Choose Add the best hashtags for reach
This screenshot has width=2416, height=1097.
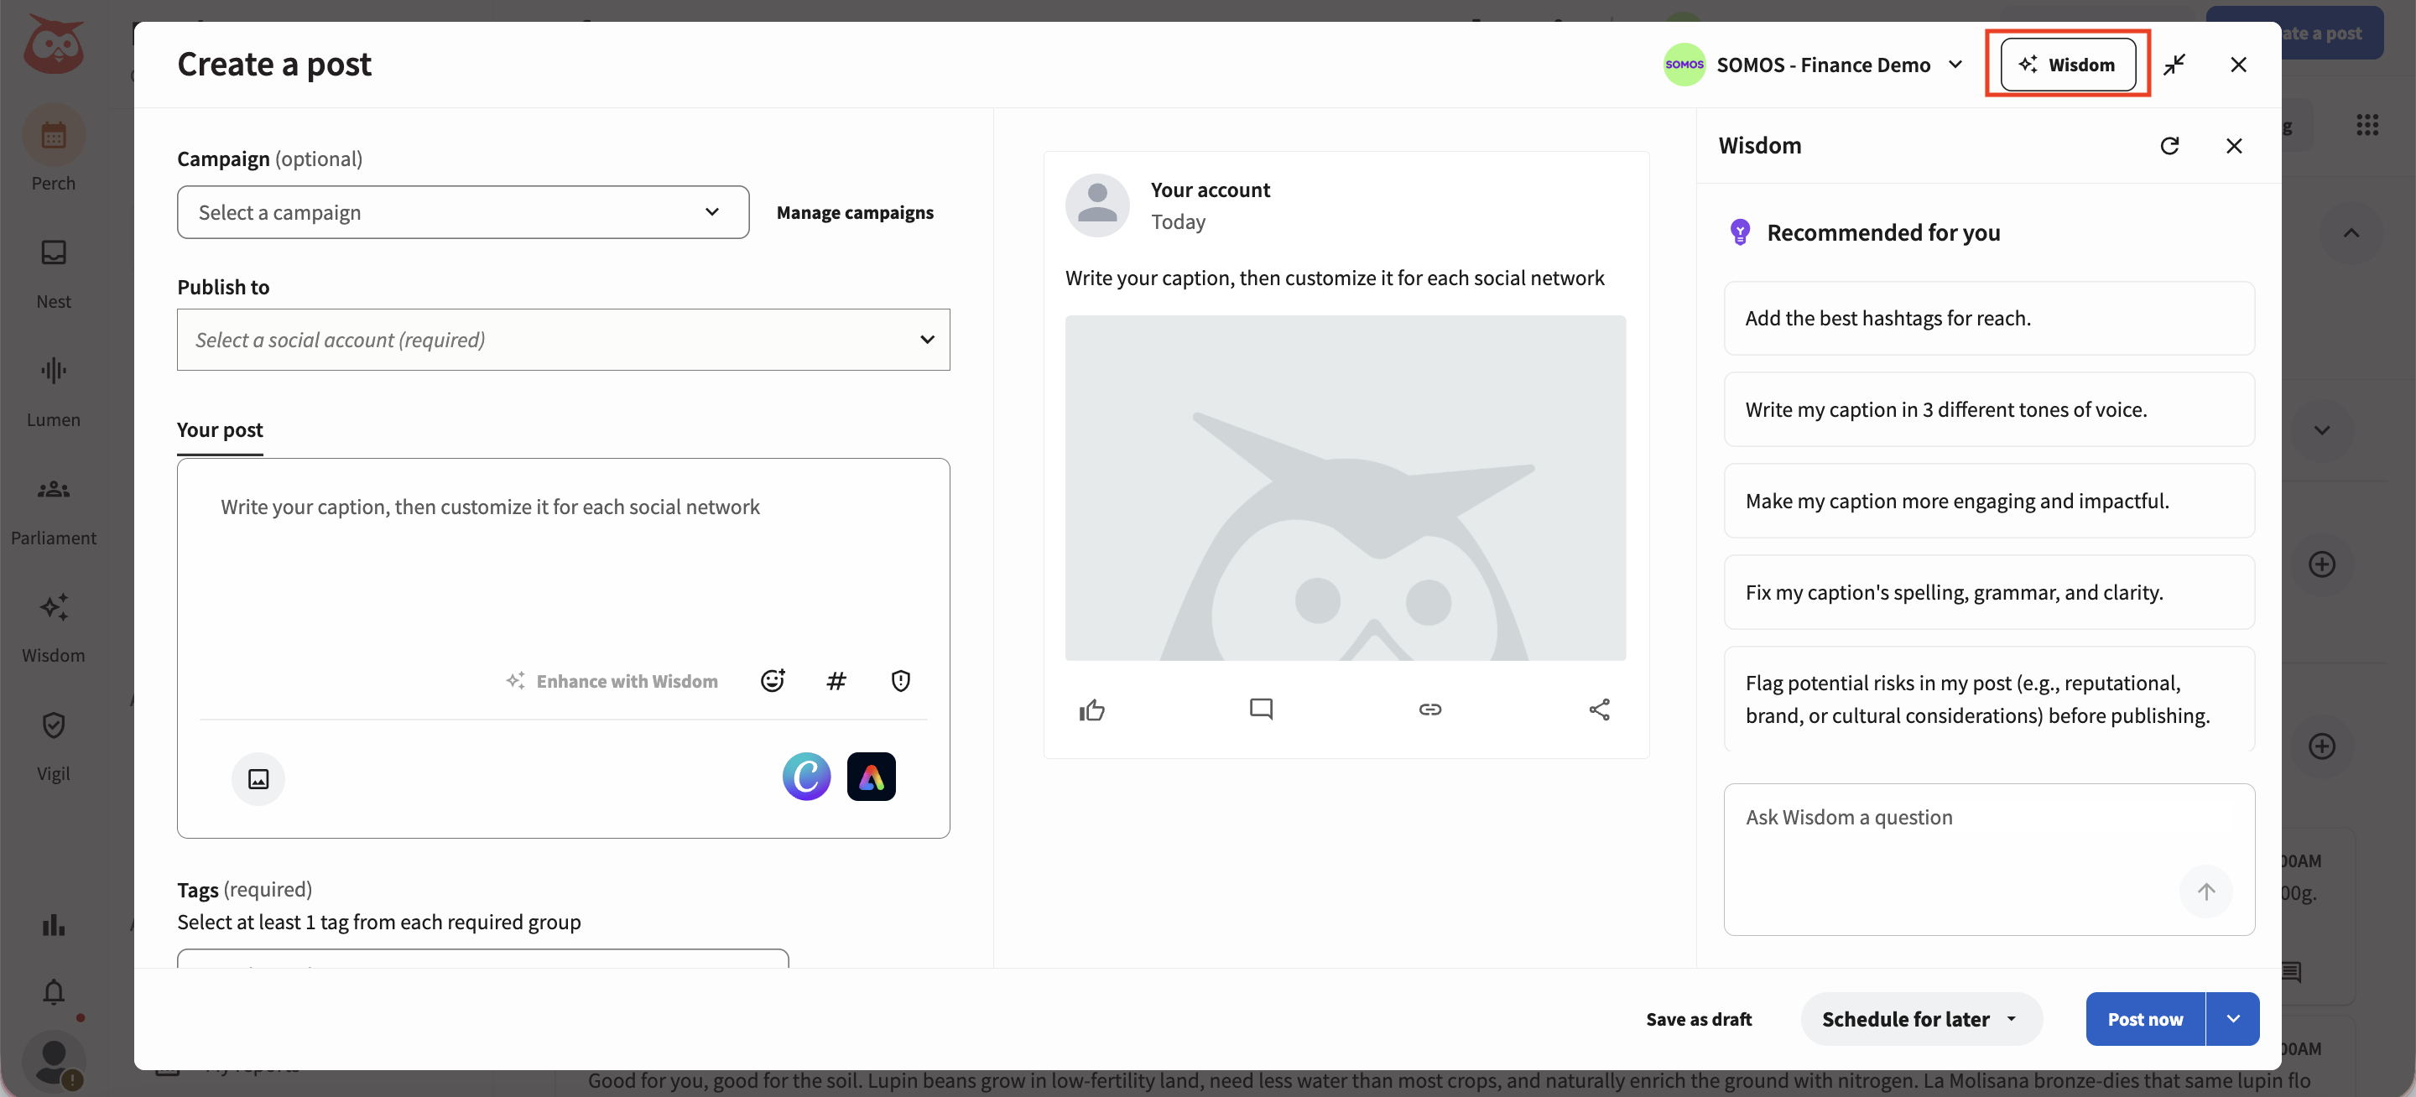(1989, 318)
